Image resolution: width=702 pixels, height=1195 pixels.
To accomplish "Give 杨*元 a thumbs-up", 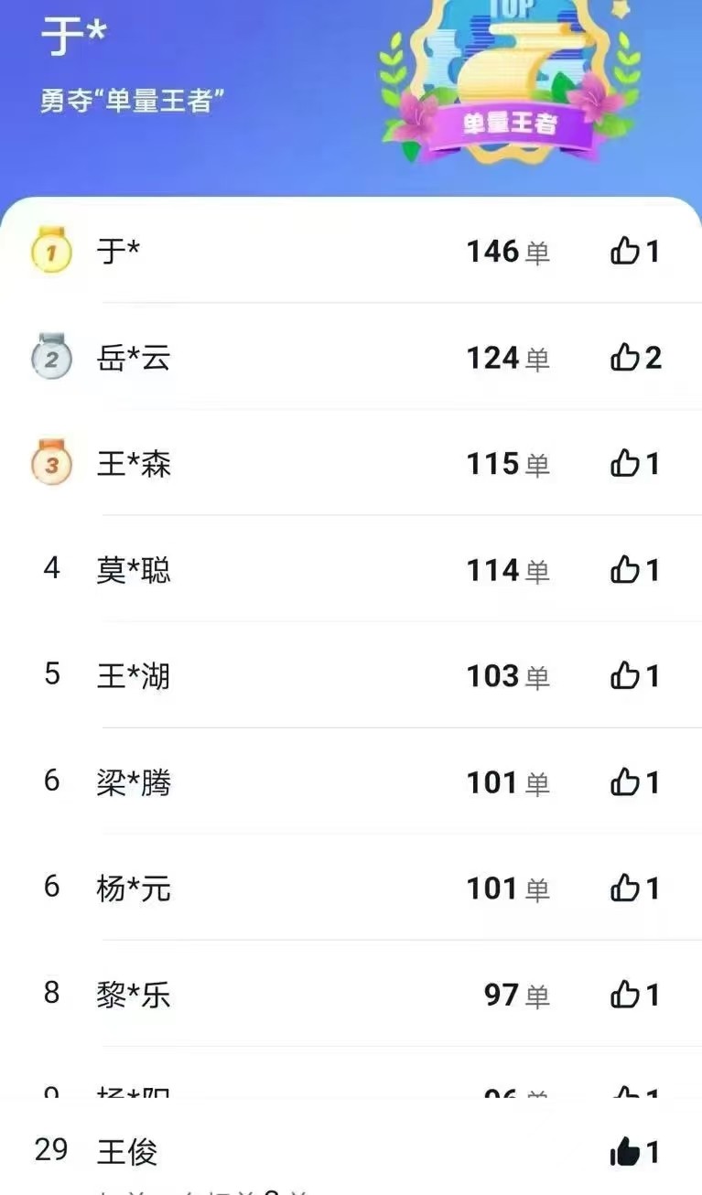I will pos(625,888).
